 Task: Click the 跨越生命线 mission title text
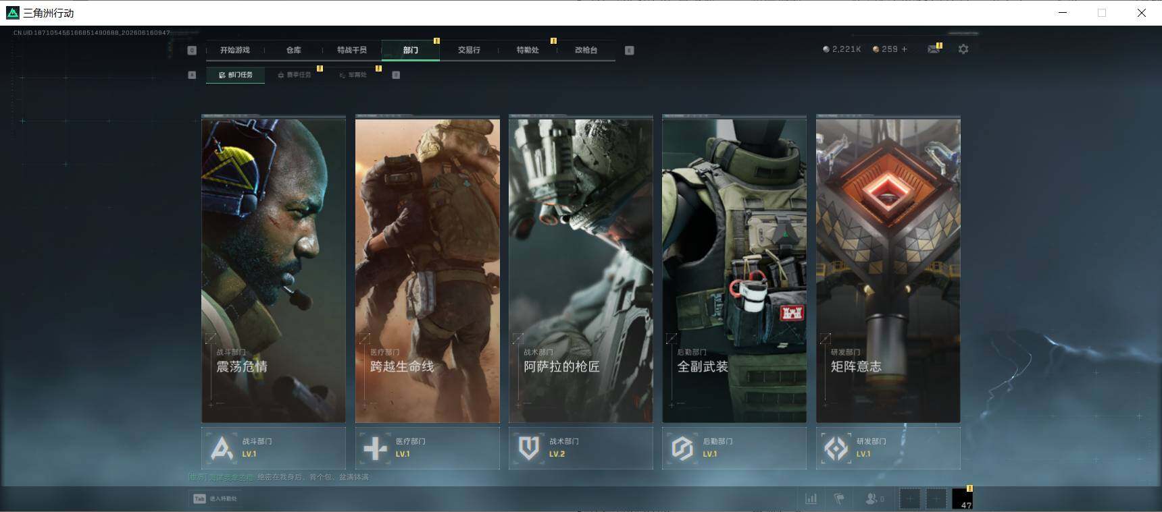tap(402, 366)
